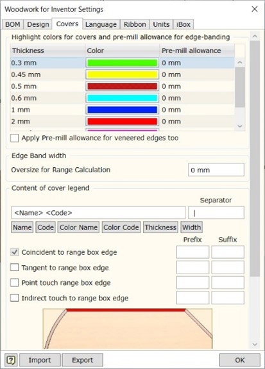This screenshot has height=369, width=265.
Task: Edit the cyan swatch for 0.6 mm
Action: click(x=122, y=98)
